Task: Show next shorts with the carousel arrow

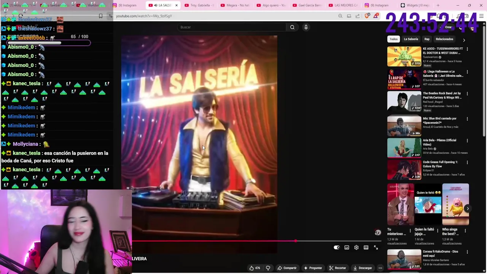Action: (468, 209)
